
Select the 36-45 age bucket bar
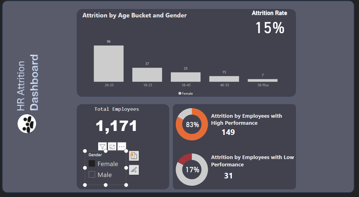185,77
